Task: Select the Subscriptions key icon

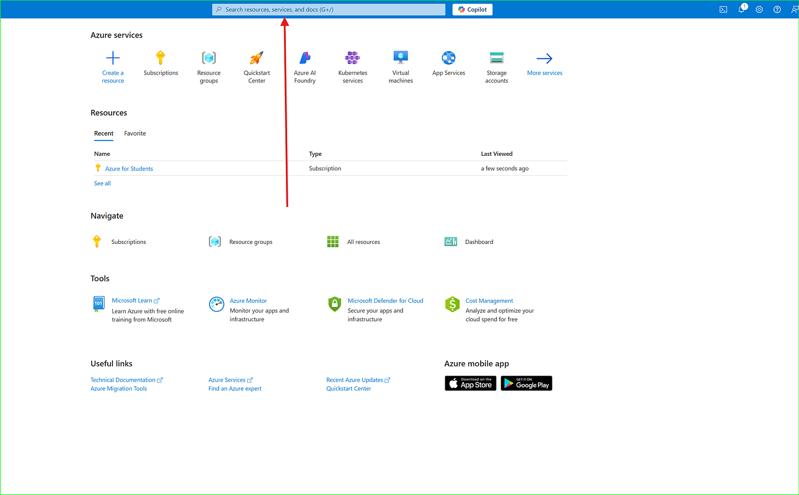Action: (x=161, y=58)
